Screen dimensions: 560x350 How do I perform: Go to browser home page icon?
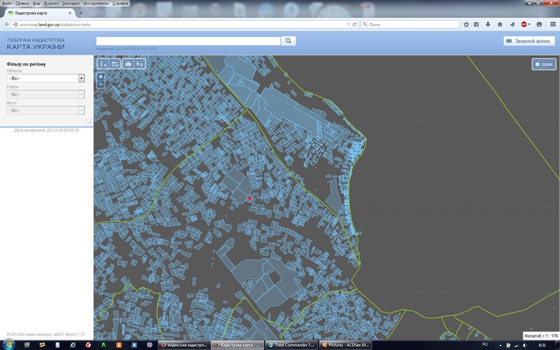coord(500,25)
